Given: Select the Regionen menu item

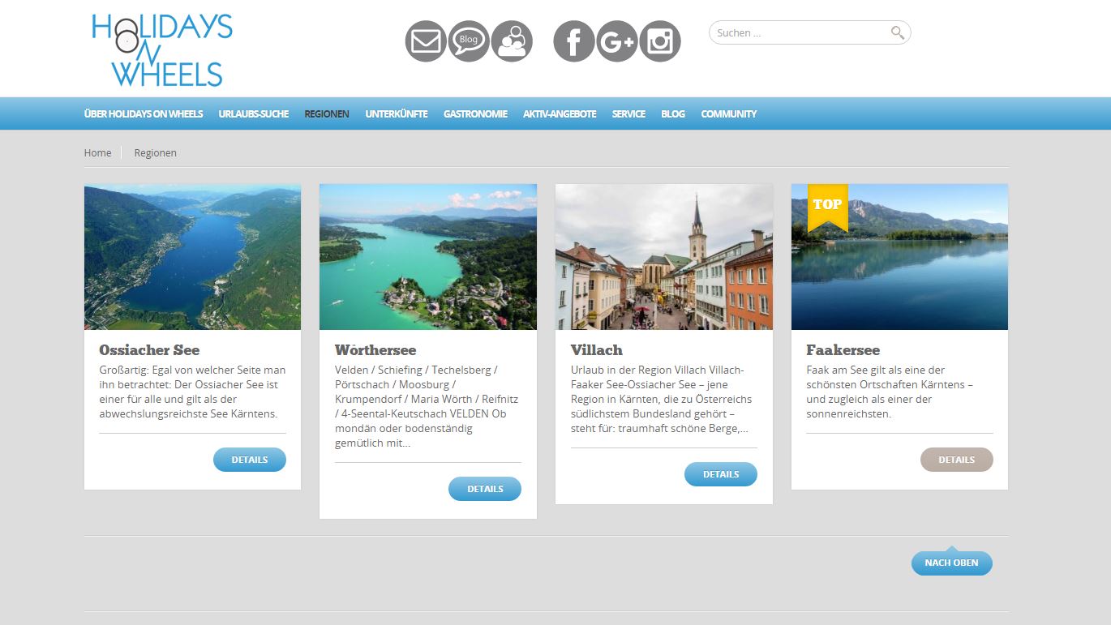Looking at the screenshot, I should coord(327,114).
